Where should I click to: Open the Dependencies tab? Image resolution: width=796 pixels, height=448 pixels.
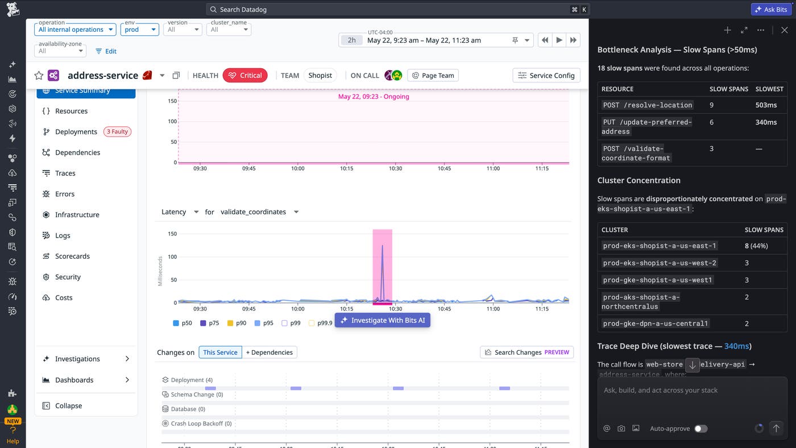pyautogui.click(x=86, y=152)
